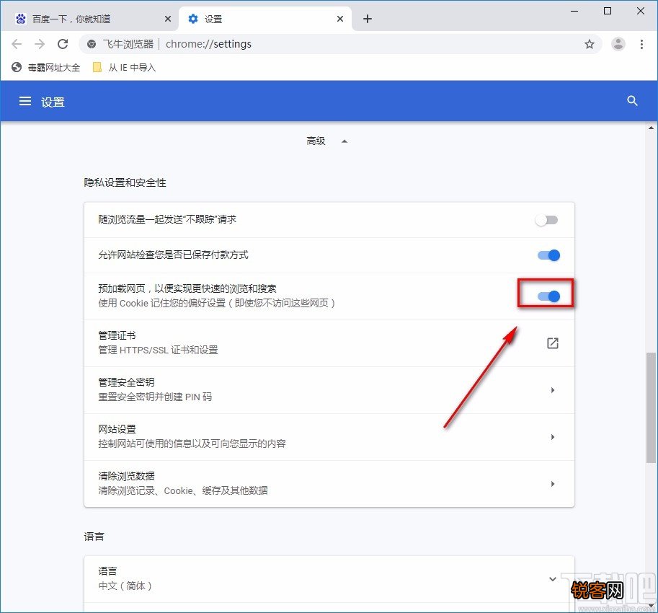Click the page vertical scrollbar thumb
This screenshot has width=658, height=613.
651,407
